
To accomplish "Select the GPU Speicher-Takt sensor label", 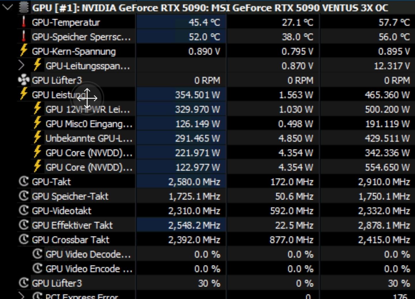I will coord(70,196).
